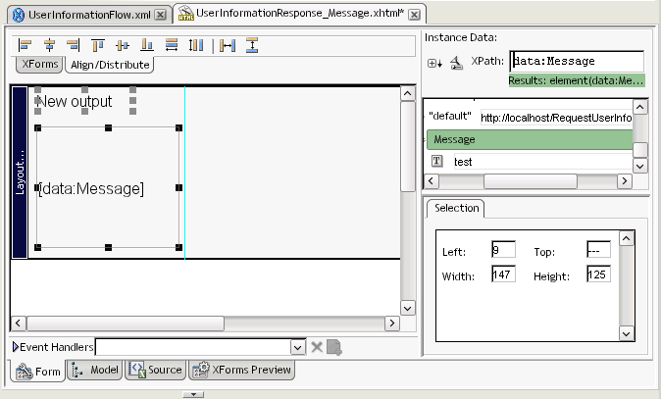
Task: Align selected controls to bottom edges
Action: pos(147,45)
